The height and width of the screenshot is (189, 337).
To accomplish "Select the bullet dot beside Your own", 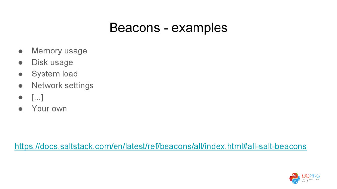I will pos(21,109).
